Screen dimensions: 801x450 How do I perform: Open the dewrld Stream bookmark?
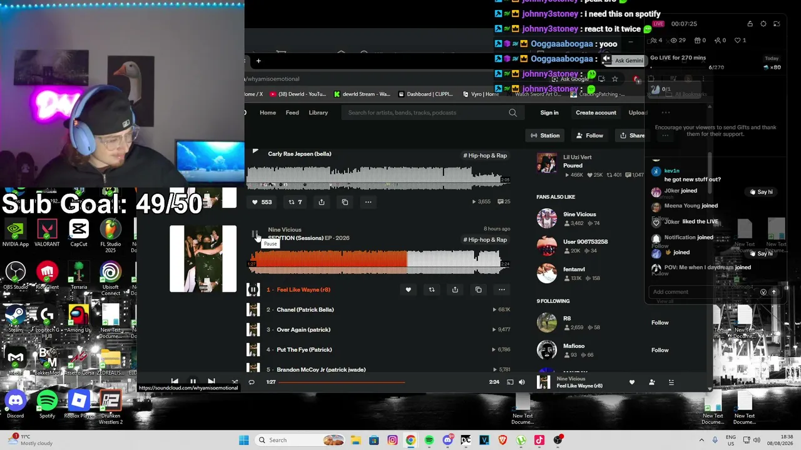tap(362, 94)
